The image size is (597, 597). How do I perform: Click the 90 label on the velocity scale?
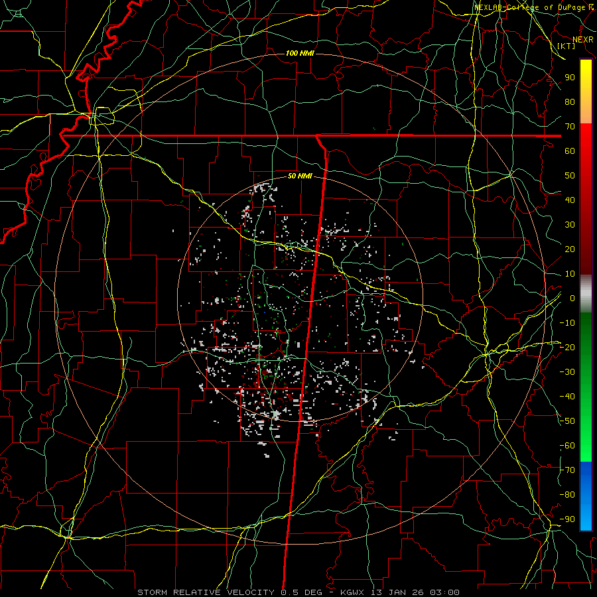click(x=570, y=78)
